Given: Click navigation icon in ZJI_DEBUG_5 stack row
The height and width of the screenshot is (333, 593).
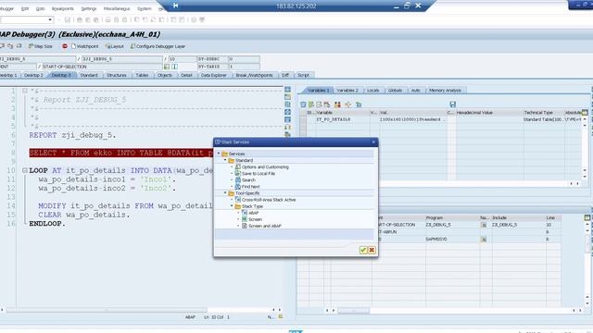Looking at the screenshot, I should pyautogui.click(x=484, y=225).
